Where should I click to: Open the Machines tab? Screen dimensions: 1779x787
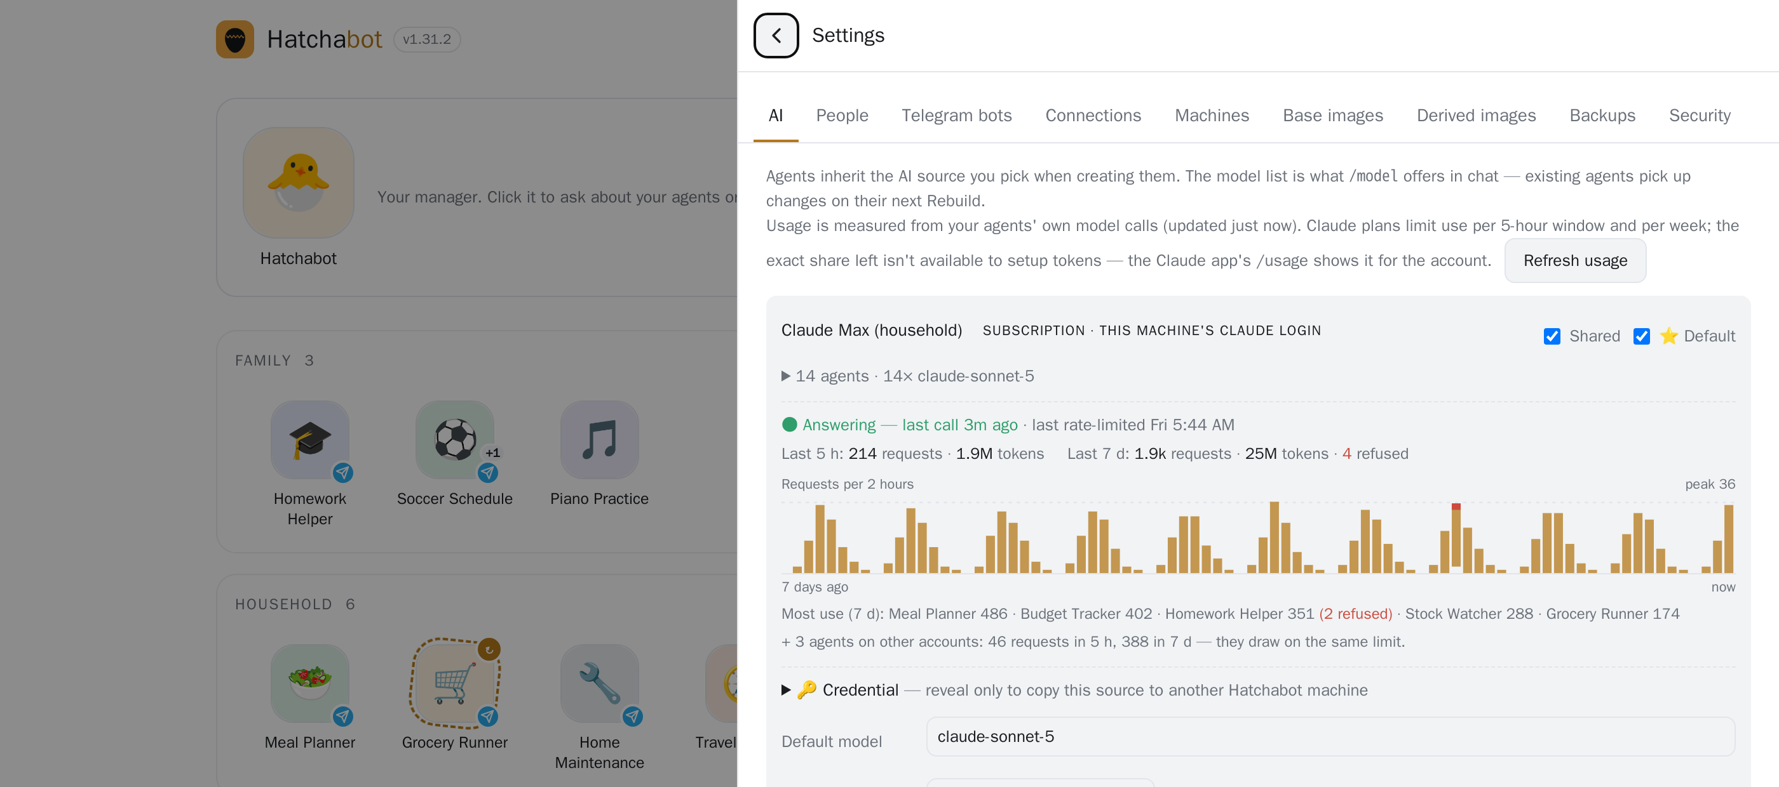(1212, 115)
